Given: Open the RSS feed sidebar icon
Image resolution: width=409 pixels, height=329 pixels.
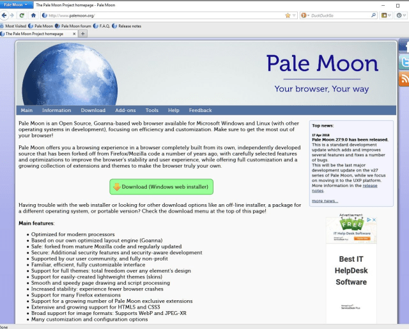Looking at the screenshot, I should click(404, 79).
